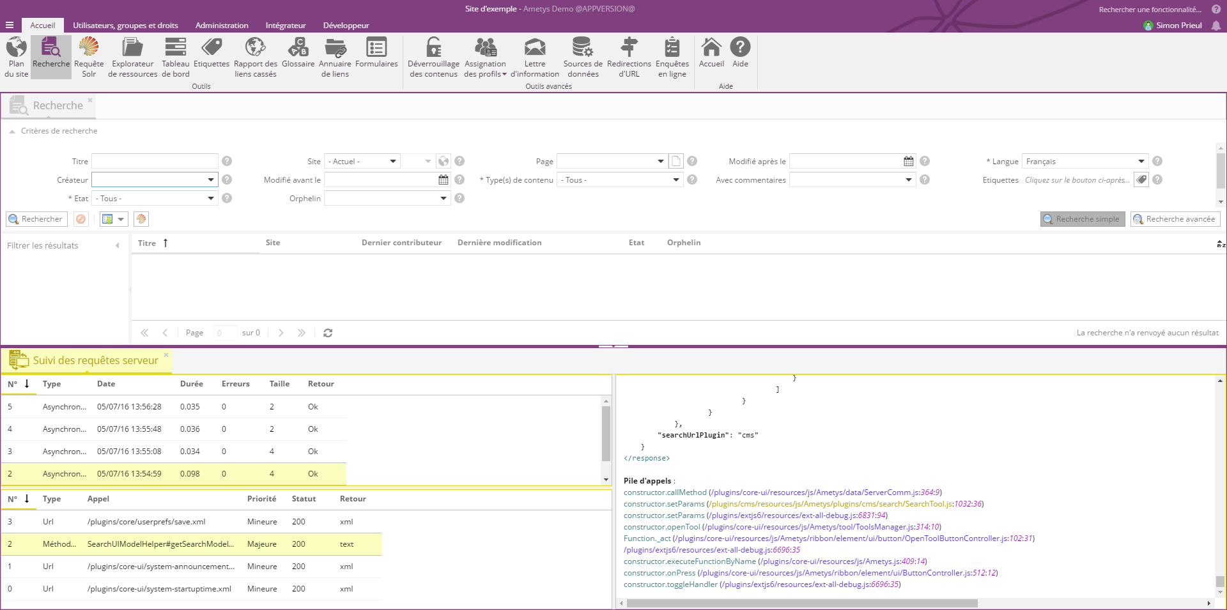Expand the Orphelin dropdown
Screen dimensions: 1227x610
[444, 199]
